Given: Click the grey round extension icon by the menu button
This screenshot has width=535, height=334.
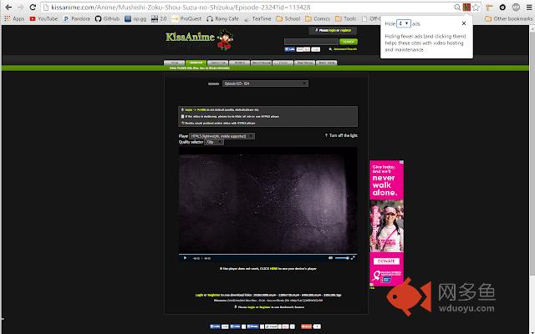Looking at the screenshot, I should click(x=516, y=8).
